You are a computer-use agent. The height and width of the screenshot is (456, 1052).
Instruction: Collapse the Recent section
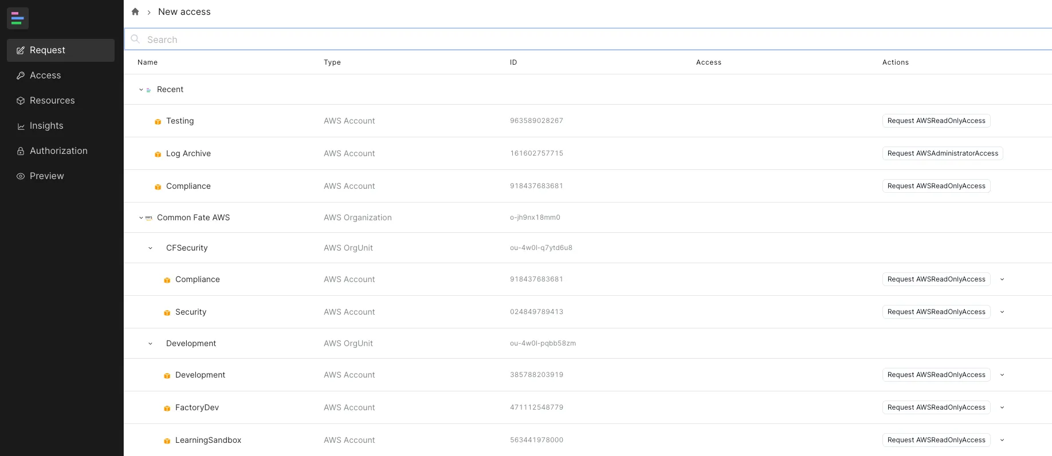pos(141,90)
